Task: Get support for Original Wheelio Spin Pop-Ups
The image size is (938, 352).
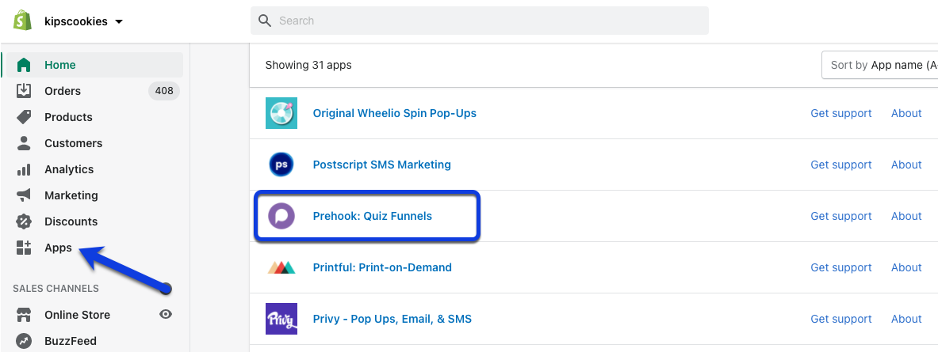Action: (x=841, y=113)
